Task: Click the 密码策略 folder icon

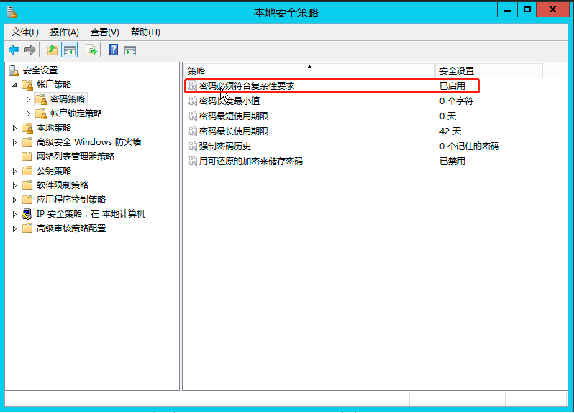Action: [x=41, y=99]
